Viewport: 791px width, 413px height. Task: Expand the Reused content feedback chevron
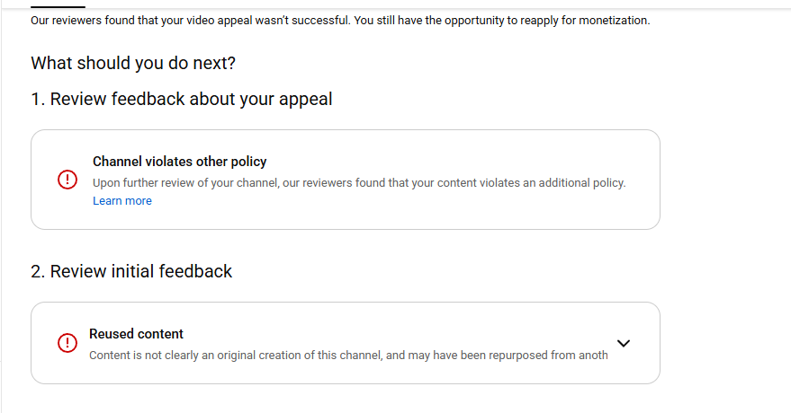624,343
